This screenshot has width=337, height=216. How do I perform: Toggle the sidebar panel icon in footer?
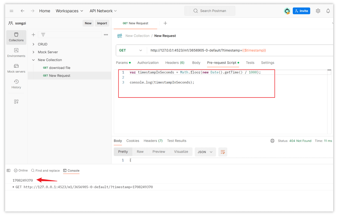point(8,170)
